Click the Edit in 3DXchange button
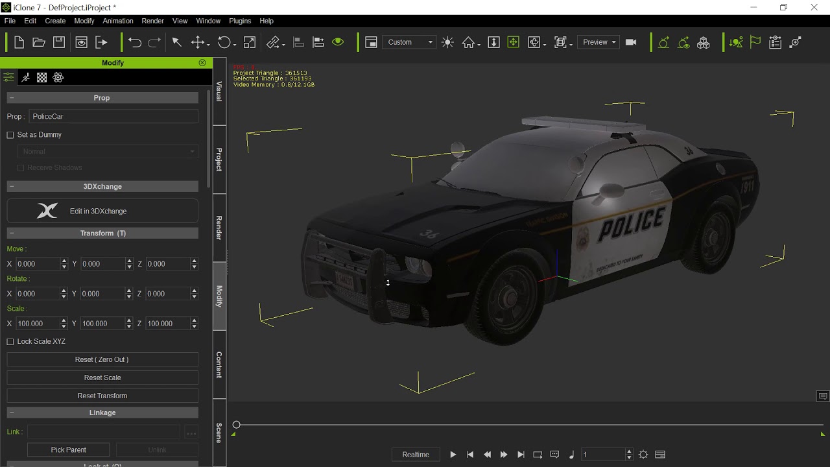This screenshot has width=830, height=467. 102,211
